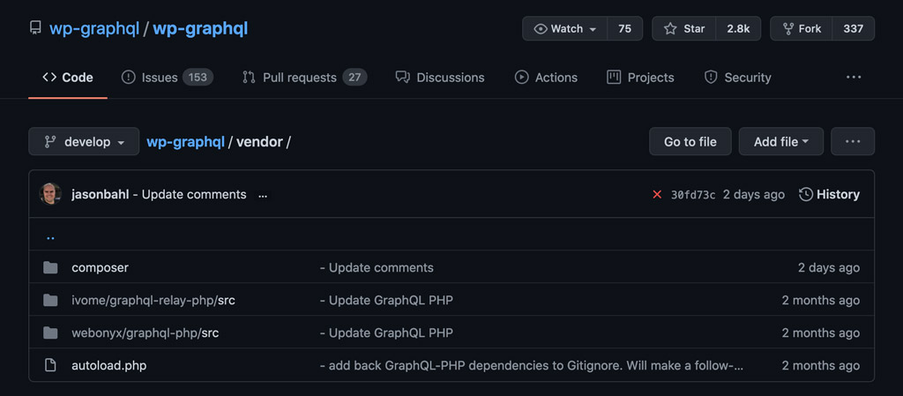Click the Go to file button
The height and width of the screenshot is (396, 903).
click(690, 142)
